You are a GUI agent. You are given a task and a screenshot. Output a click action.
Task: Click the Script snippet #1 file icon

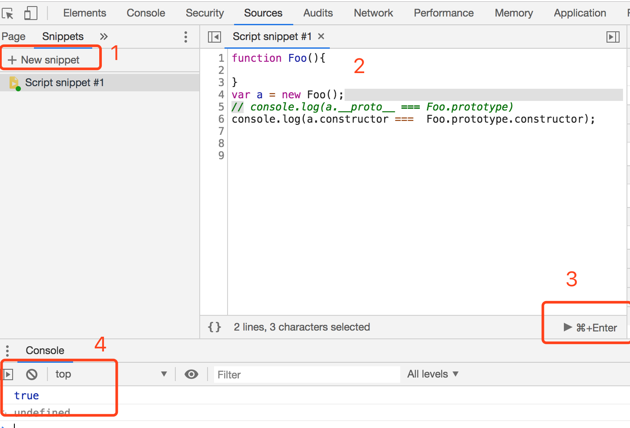click(x=14, y=83)
